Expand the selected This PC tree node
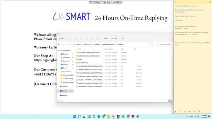212x119 pixels. (x=58, y=91)
